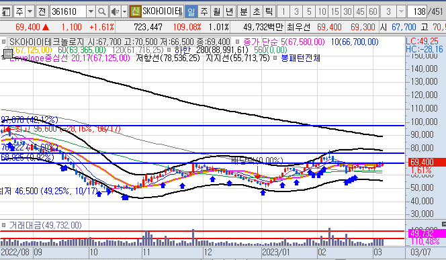
Task: Switch to the 초 second chart tab
Action: (257, 11)
